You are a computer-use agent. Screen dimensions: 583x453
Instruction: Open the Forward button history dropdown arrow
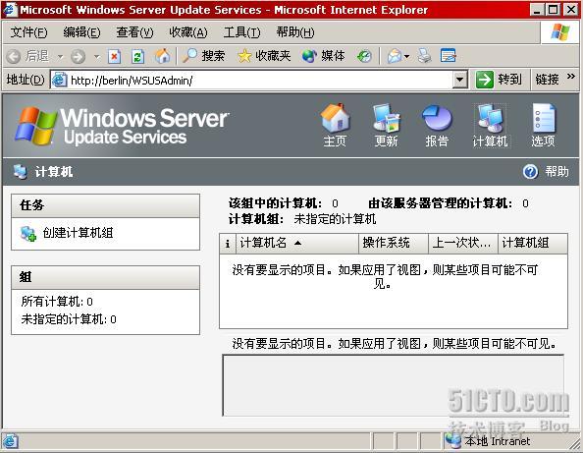coord(97,57)
